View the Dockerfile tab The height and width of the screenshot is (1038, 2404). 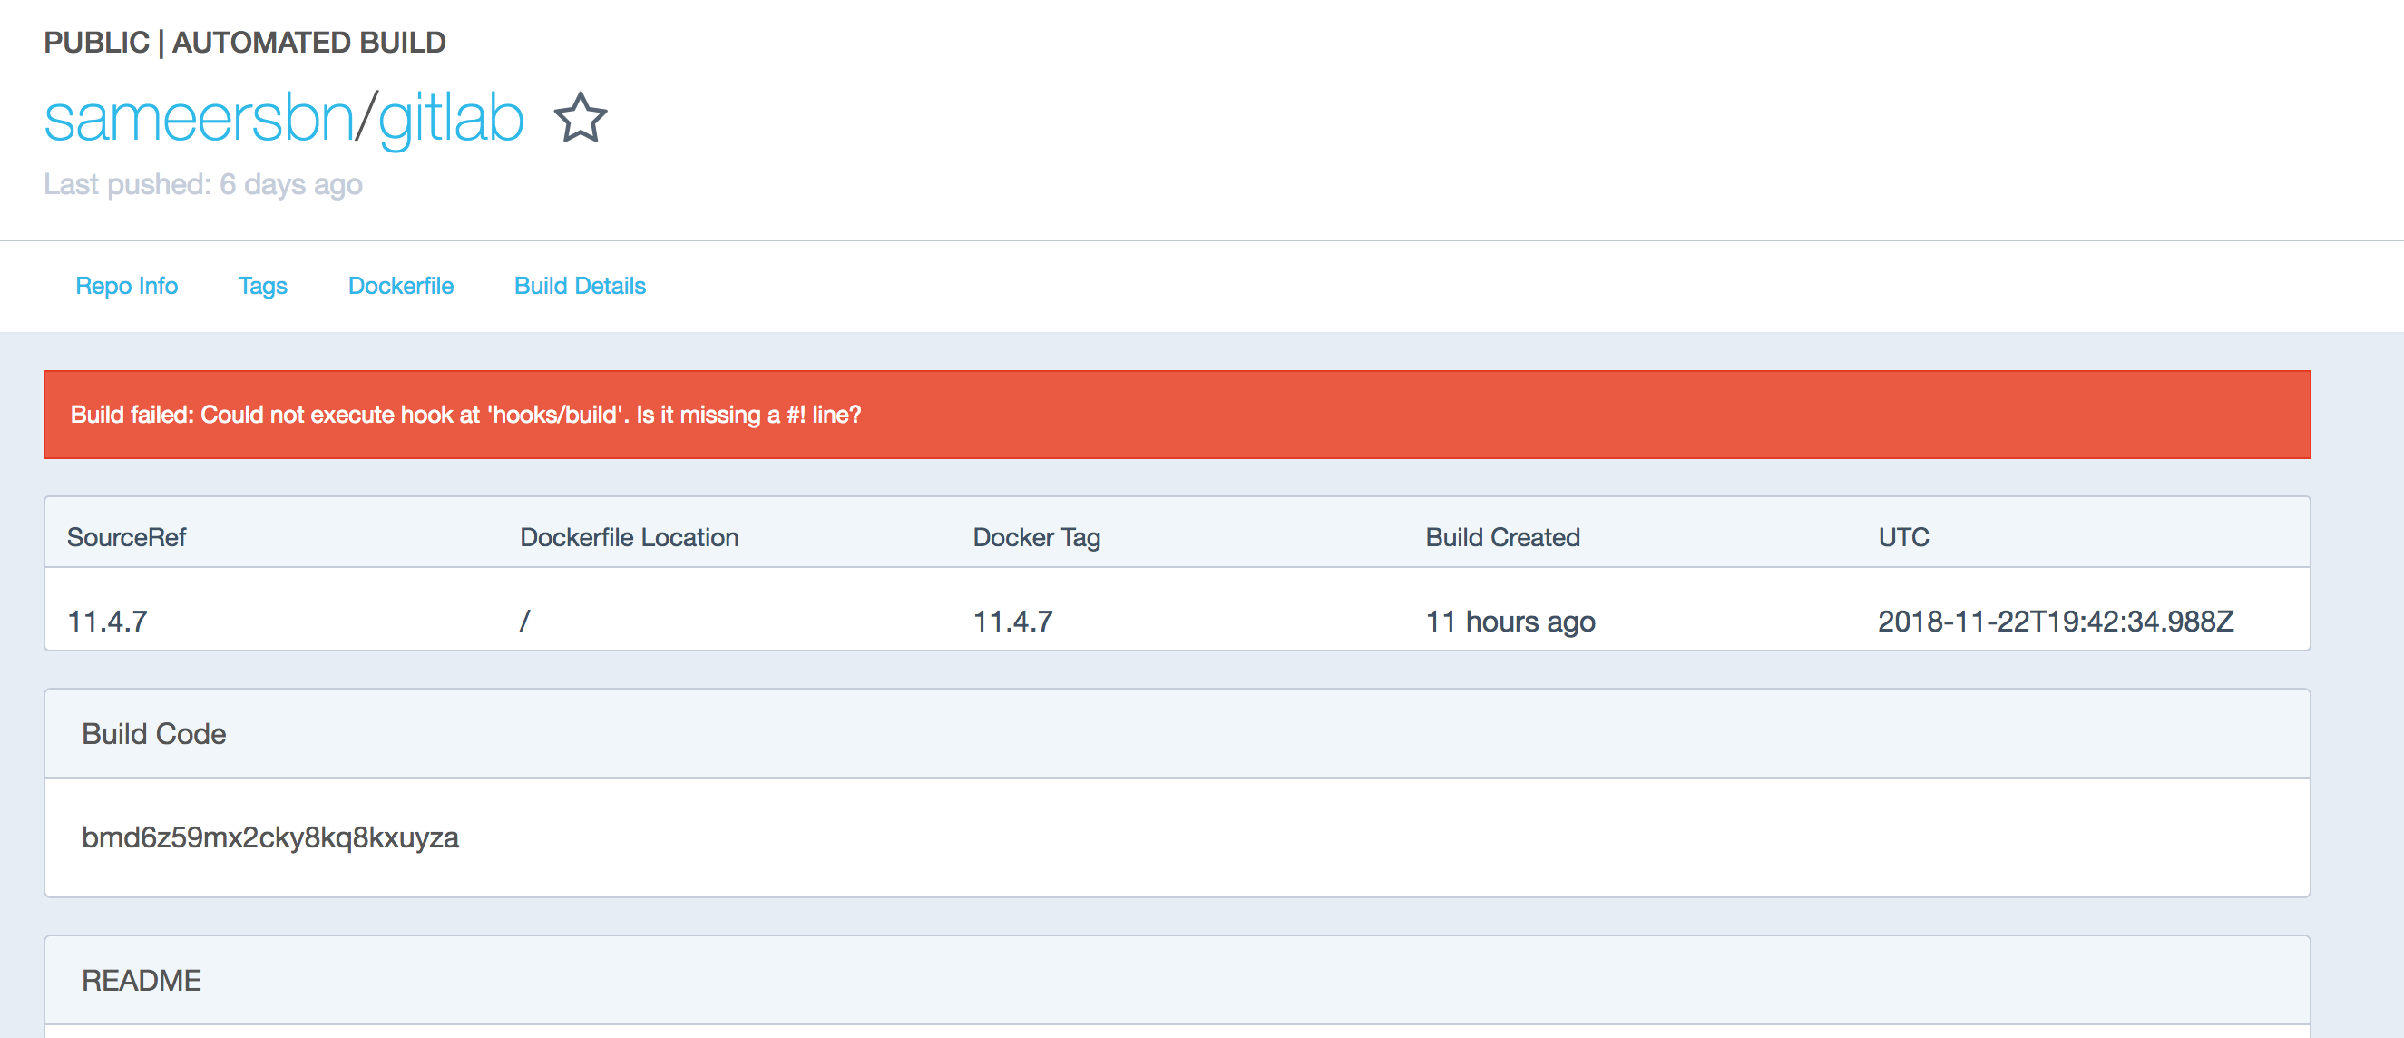400,286
